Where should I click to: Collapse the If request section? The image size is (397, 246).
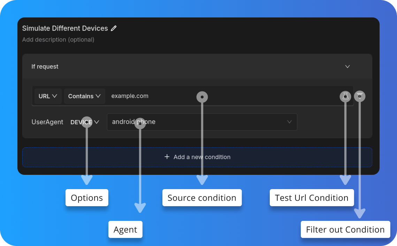[x=347, y=66]
